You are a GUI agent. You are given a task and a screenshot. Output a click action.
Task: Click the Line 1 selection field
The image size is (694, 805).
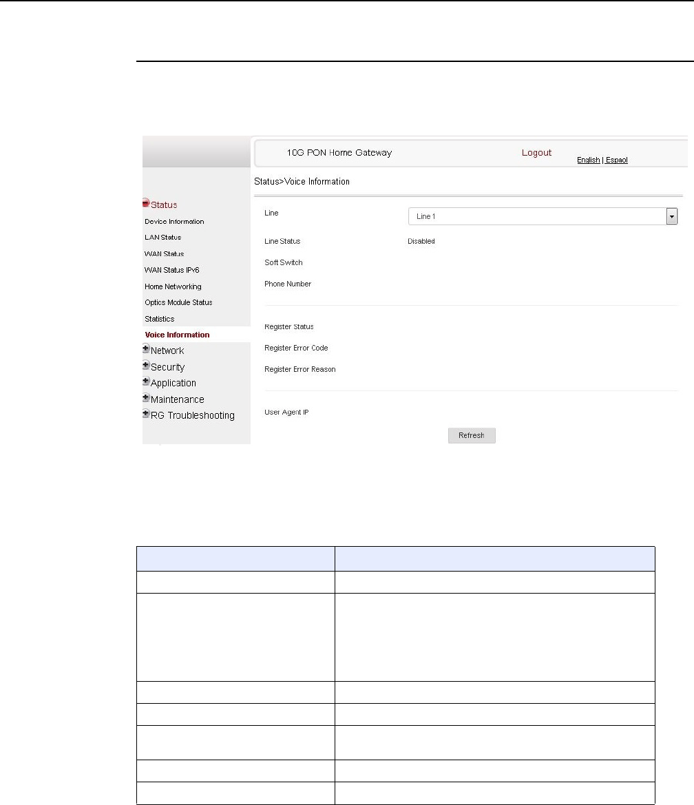click(543, 217)
